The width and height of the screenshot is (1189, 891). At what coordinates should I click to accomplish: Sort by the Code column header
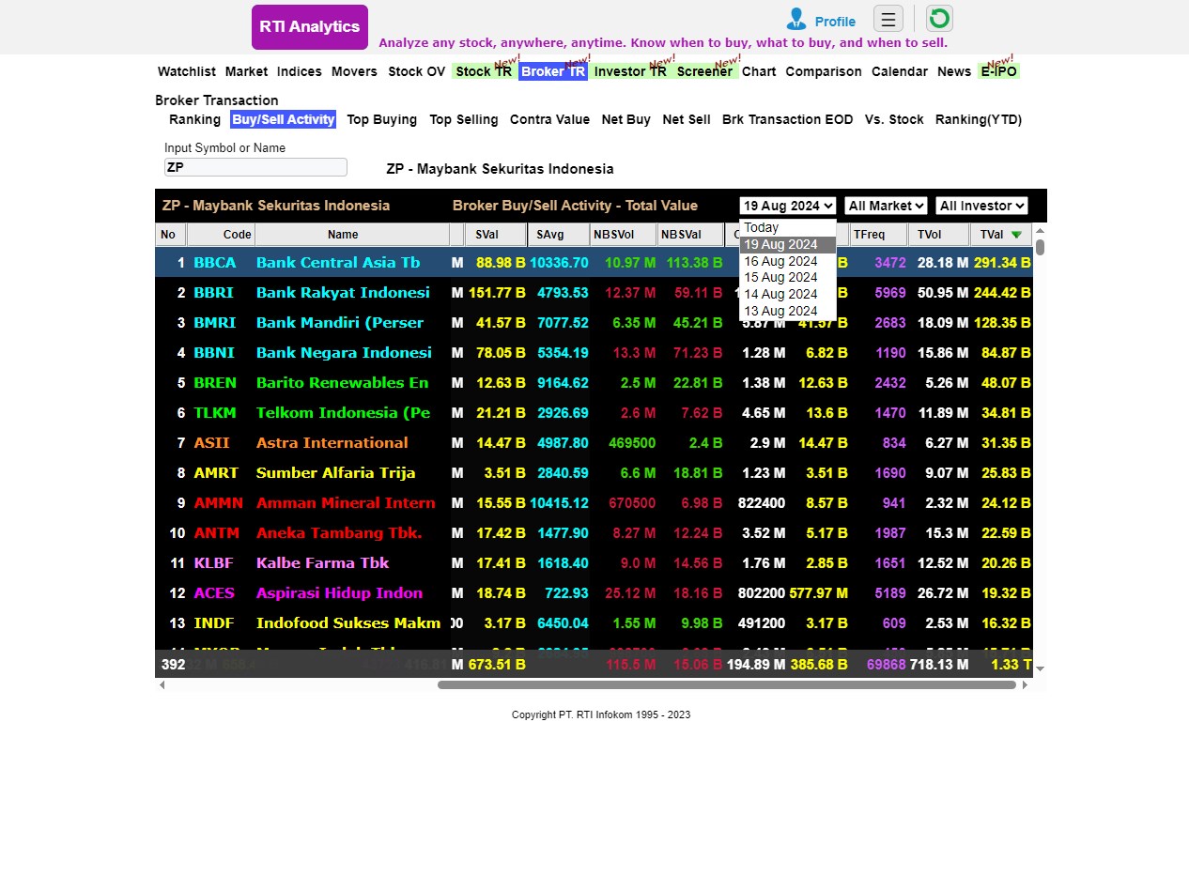tap(221, 235)
